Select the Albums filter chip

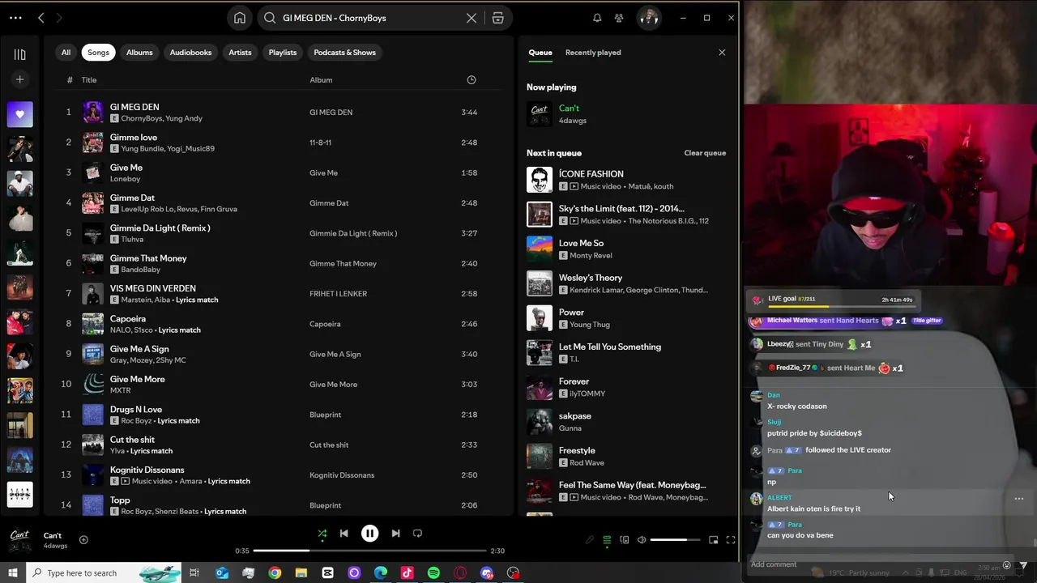tap(139, 53)
